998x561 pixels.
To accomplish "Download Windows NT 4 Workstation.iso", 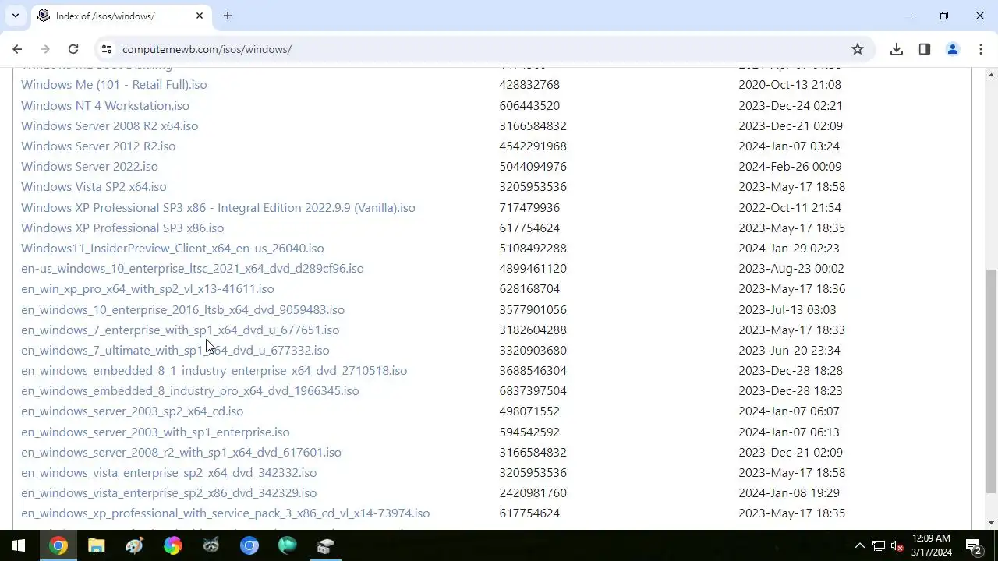I will 105,105.
